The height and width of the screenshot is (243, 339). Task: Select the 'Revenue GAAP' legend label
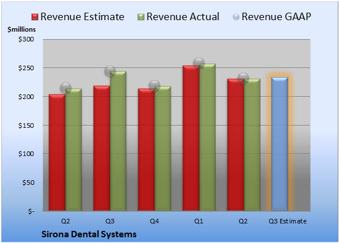click(x=276, y=17)
